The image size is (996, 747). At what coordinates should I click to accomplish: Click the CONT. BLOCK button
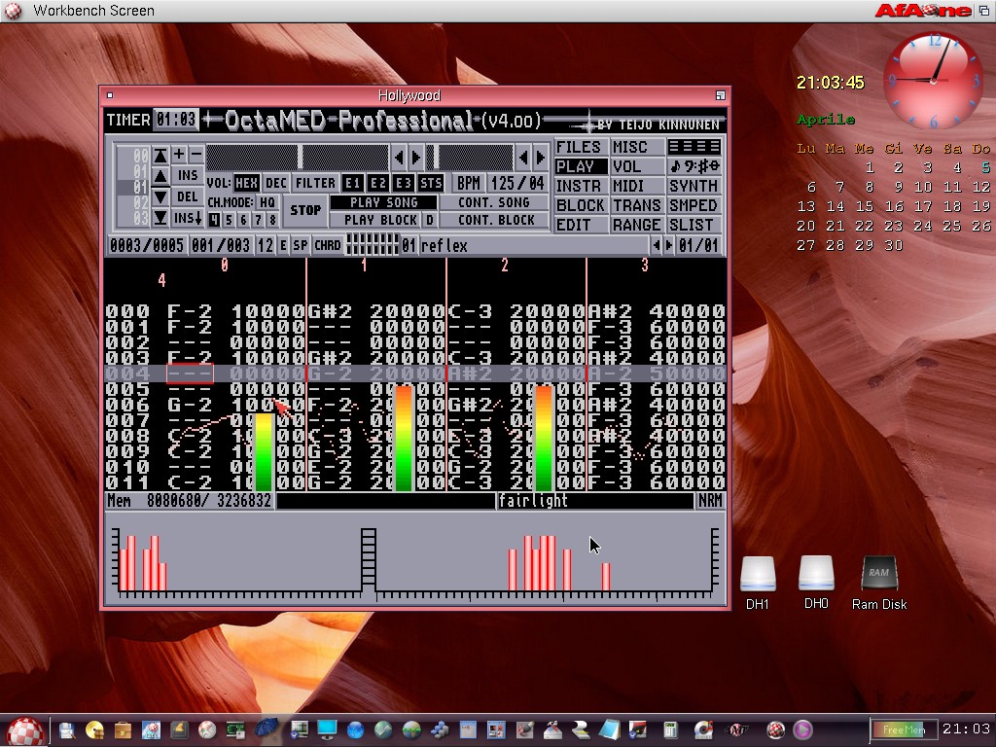[495, 220]
